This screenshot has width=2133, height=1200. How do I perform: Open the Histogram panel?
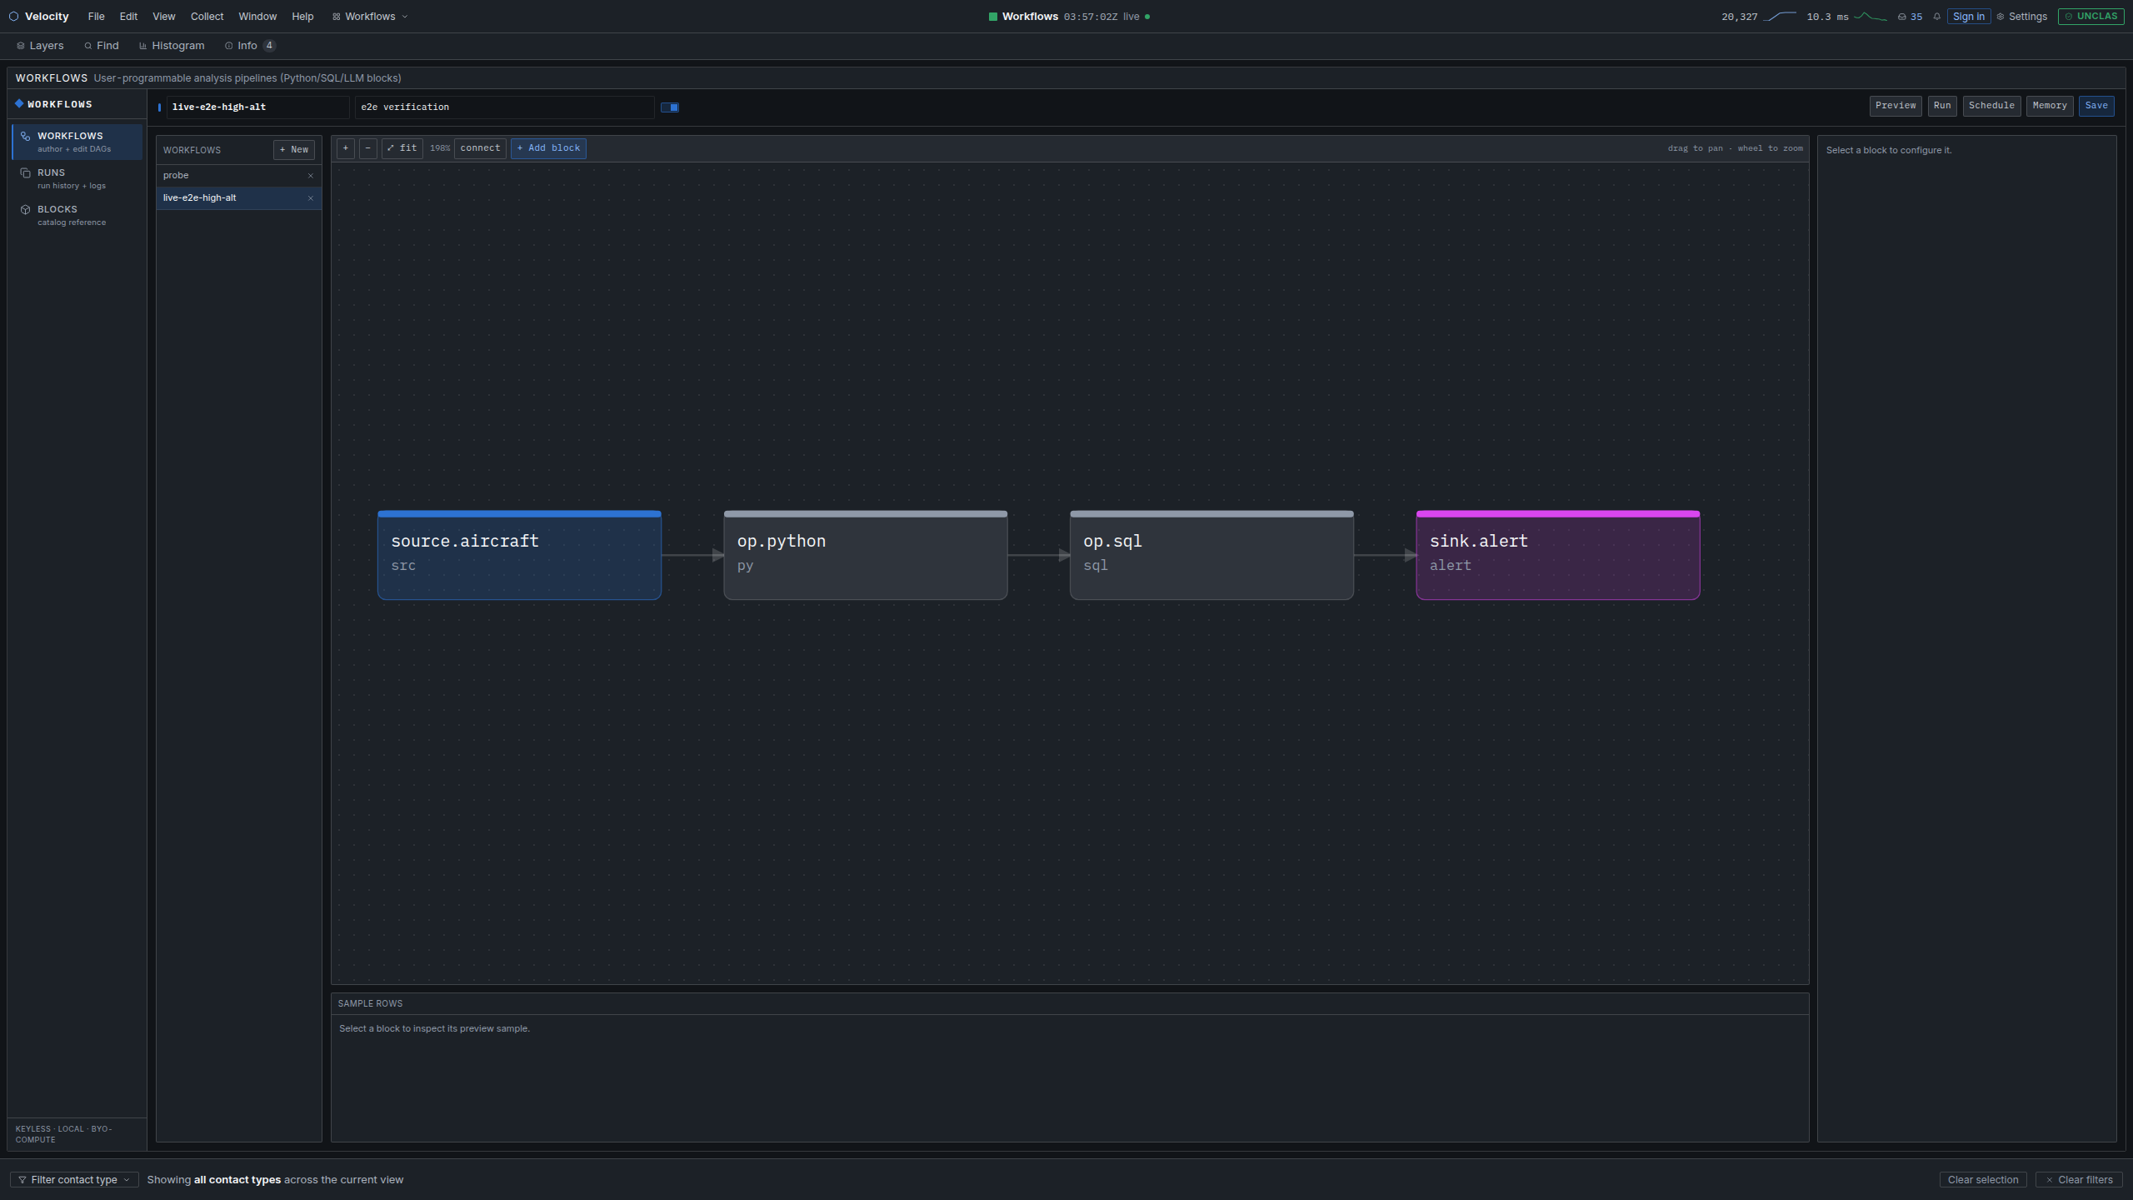click(172, 46)
